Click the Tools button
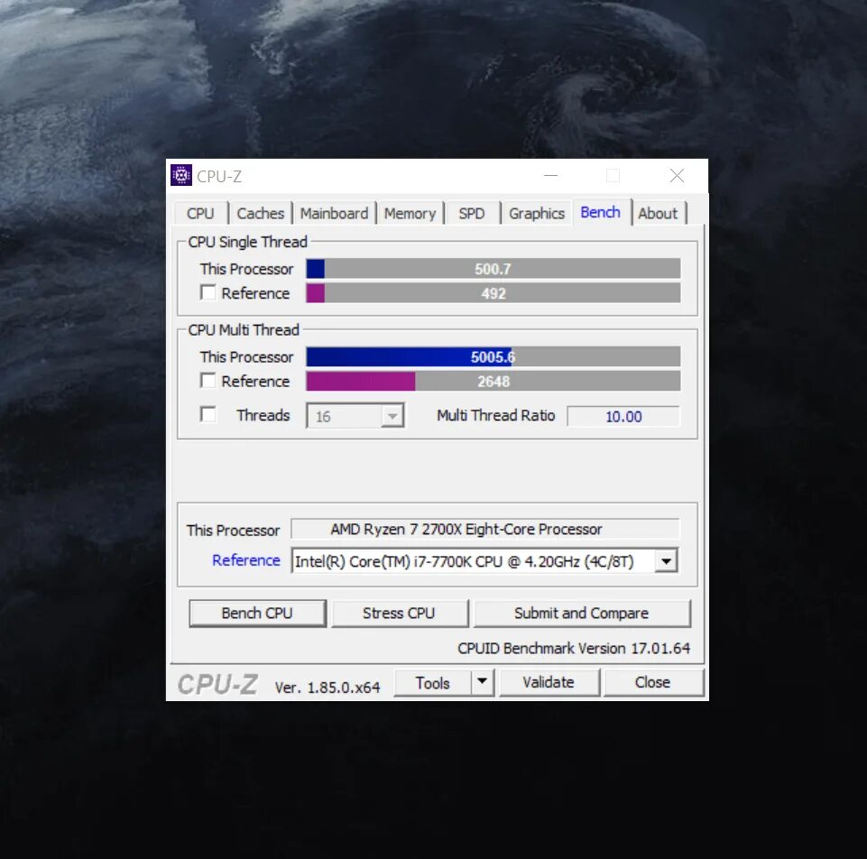This screenshot has width=867, height=859. 433,682
